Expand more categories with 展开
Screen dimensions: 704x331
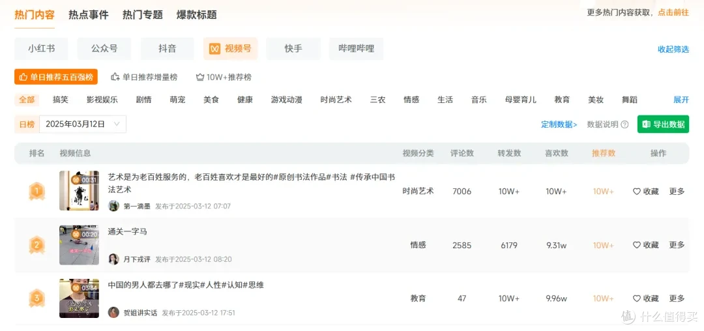click(681, 100)
